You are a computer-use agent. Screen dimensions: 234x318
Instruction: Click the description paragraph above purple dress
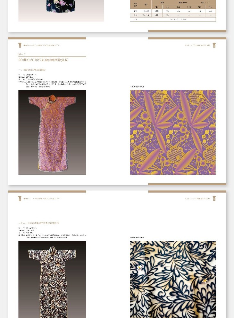click(52, 81)
